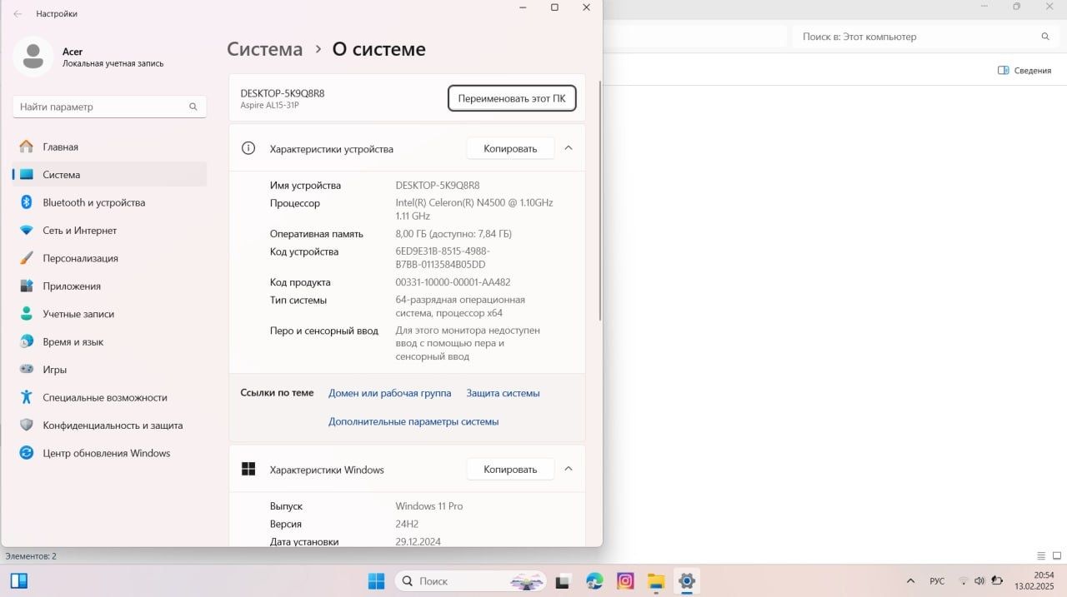Image resolution: width=1067 pixels, height=597 pixels.
Task: Toggle the Сведения pane in Explorer
Action: coord(1024,71)
